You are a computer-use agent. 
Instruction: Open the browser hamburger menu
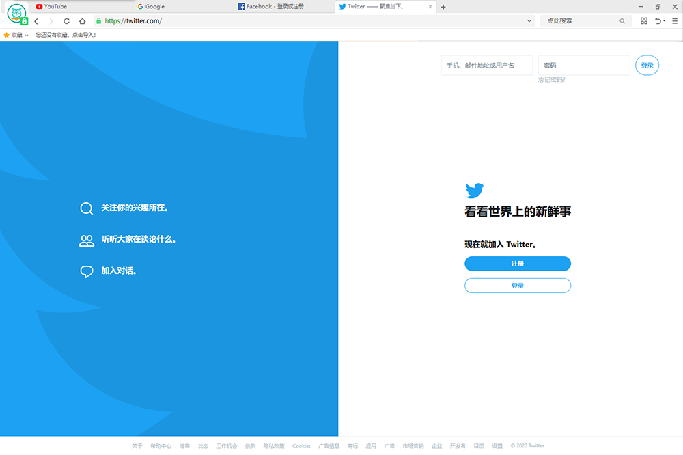tap(675, 21)
